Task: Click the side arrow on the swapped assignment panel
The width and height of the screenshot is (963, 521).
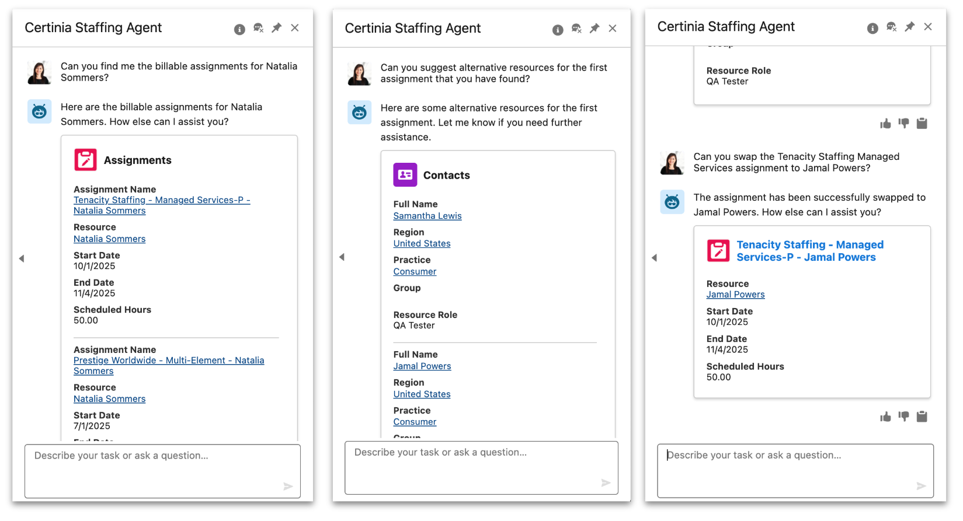Action: point(654,258)
